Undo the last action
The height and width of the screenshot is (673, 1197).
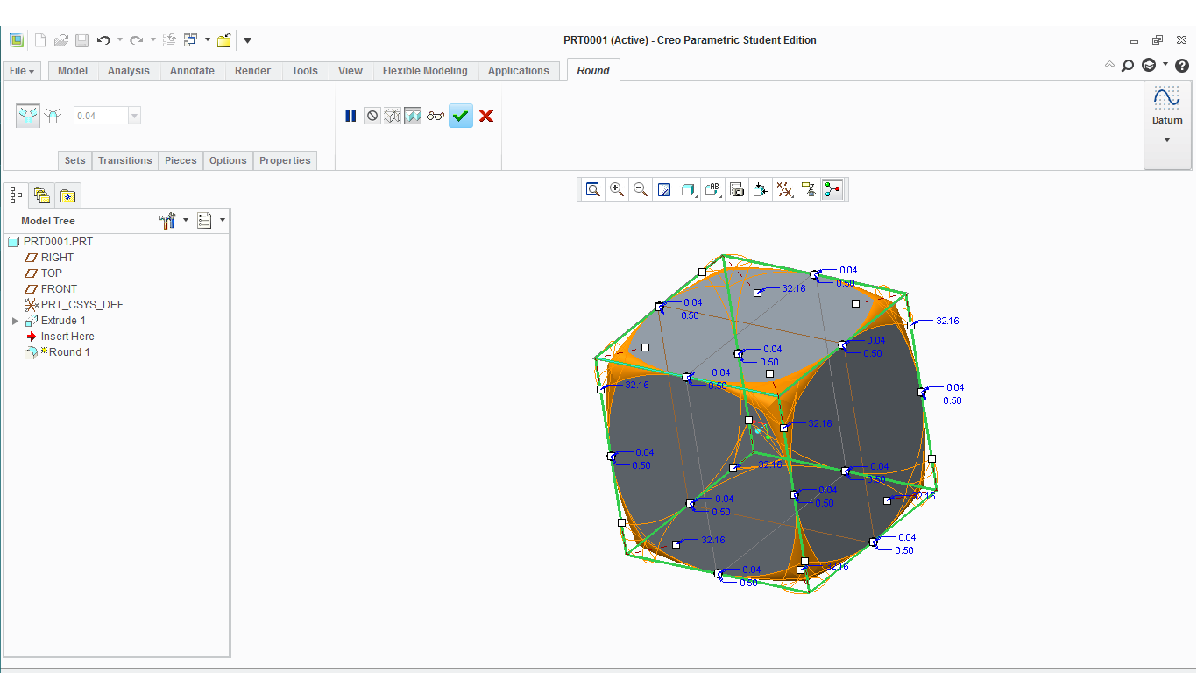103,40
